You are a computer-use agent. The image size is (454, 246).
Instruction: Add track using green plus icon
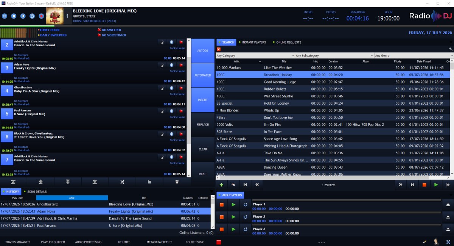click(221, 185)
